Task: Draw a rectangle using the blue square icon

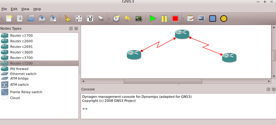Action: pyautogui.click(x=213, y=19)
